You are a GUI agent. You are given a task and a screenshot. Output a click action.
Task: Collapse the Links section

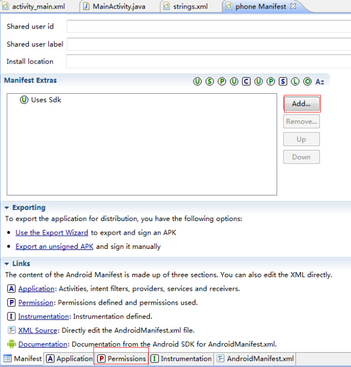7,264
